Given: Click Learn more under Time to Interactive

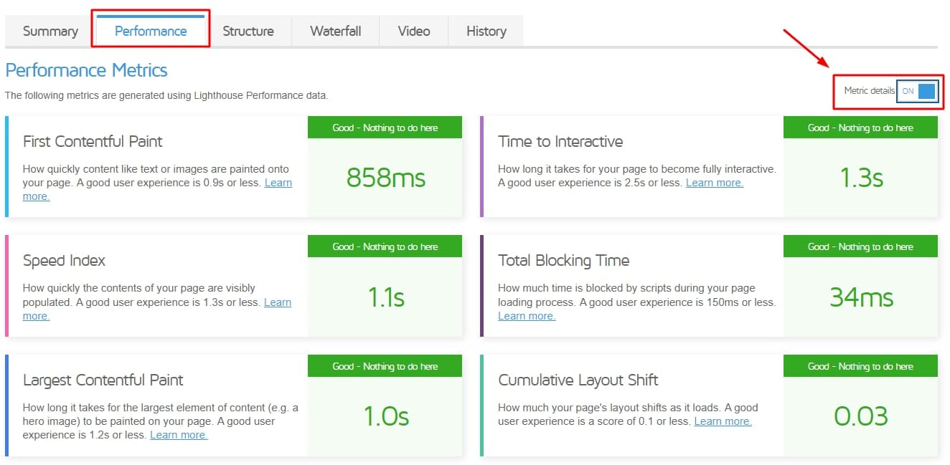Looking at the screenshot, I should [714, 183].
